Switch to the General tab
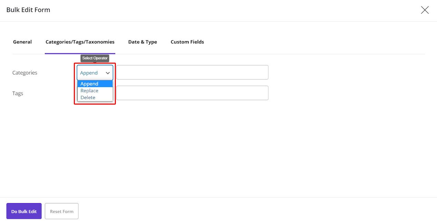Screen dimensions: 437x223 (22, 42)
